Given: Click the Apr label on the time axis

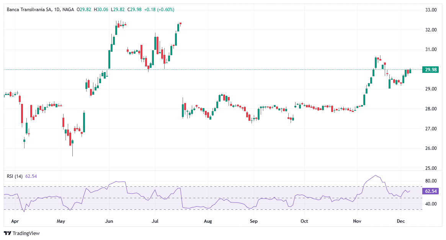Looking at the screenshot, I should coord(15,221).
